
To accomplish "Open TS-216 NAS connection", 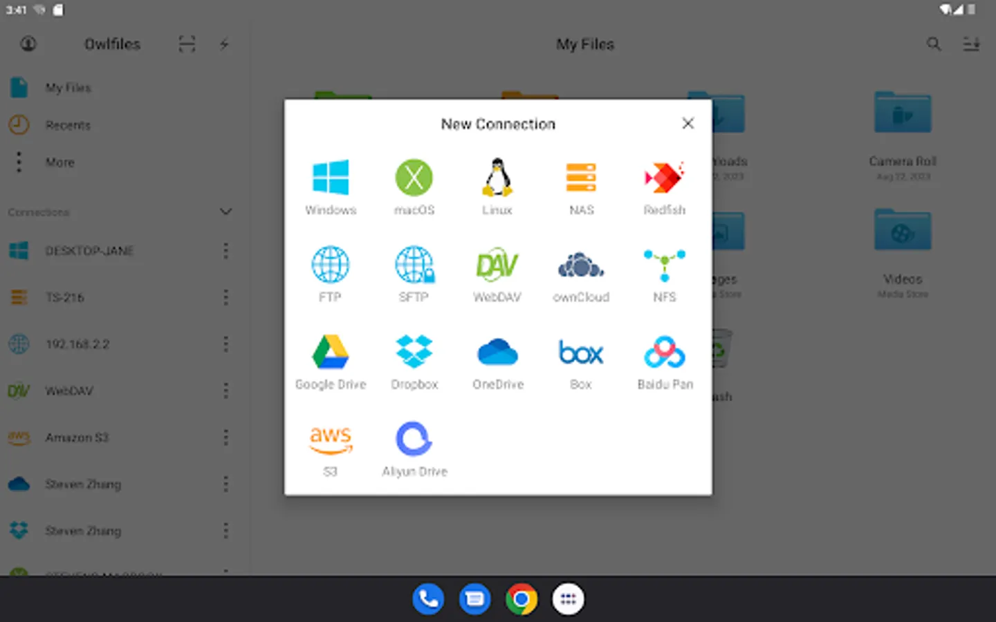I will [64, 297].
